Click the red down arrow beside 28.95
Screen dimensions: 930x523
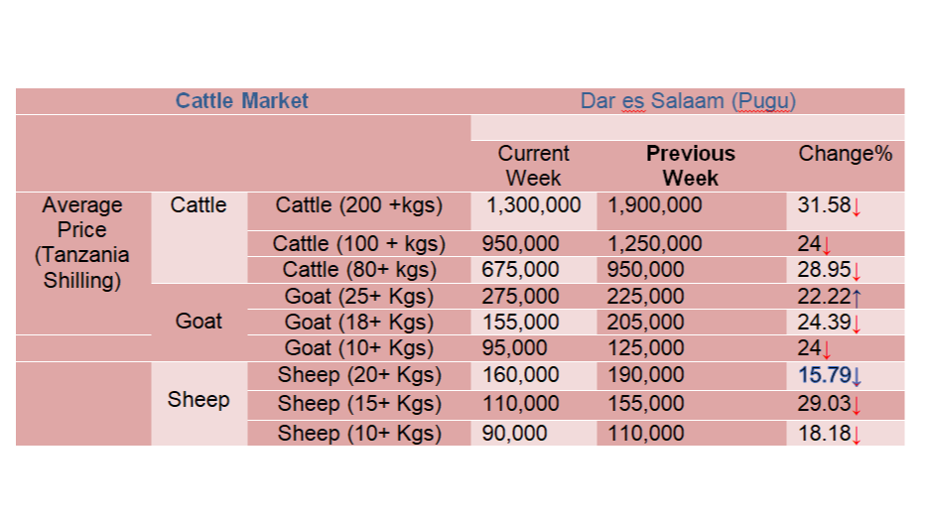857,271
